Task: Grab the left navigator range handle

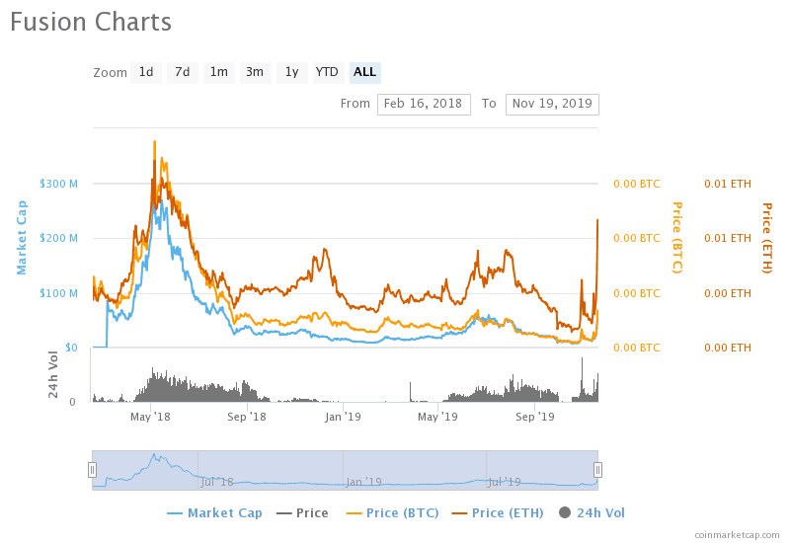Action: 92,470
